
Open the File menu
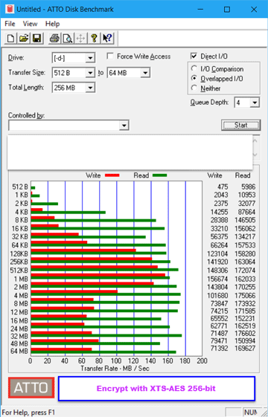click(x=10, y=24)
